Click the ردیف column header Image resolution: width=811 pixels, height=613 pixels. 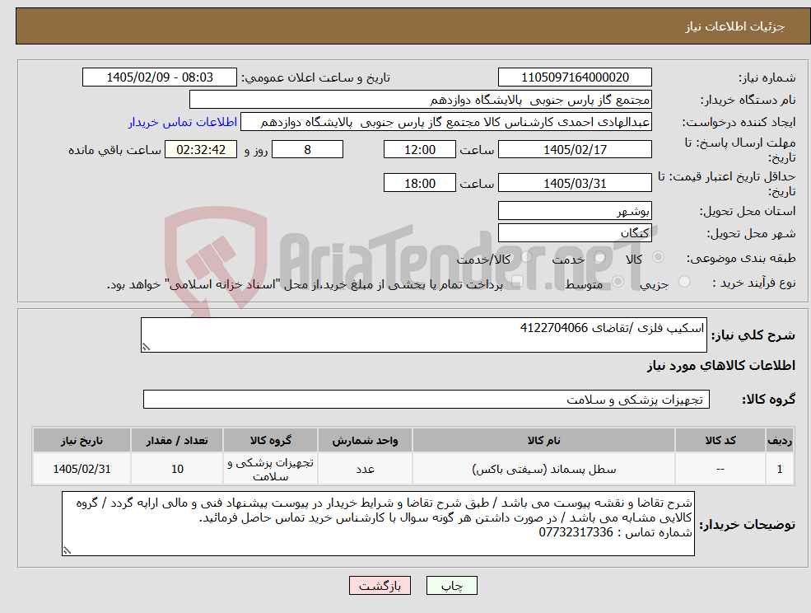click(x=780, y=441)
